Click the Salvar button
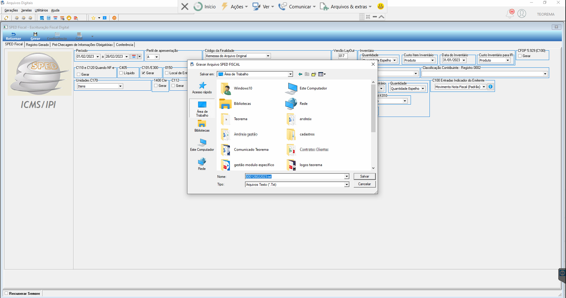 (364, 176)
